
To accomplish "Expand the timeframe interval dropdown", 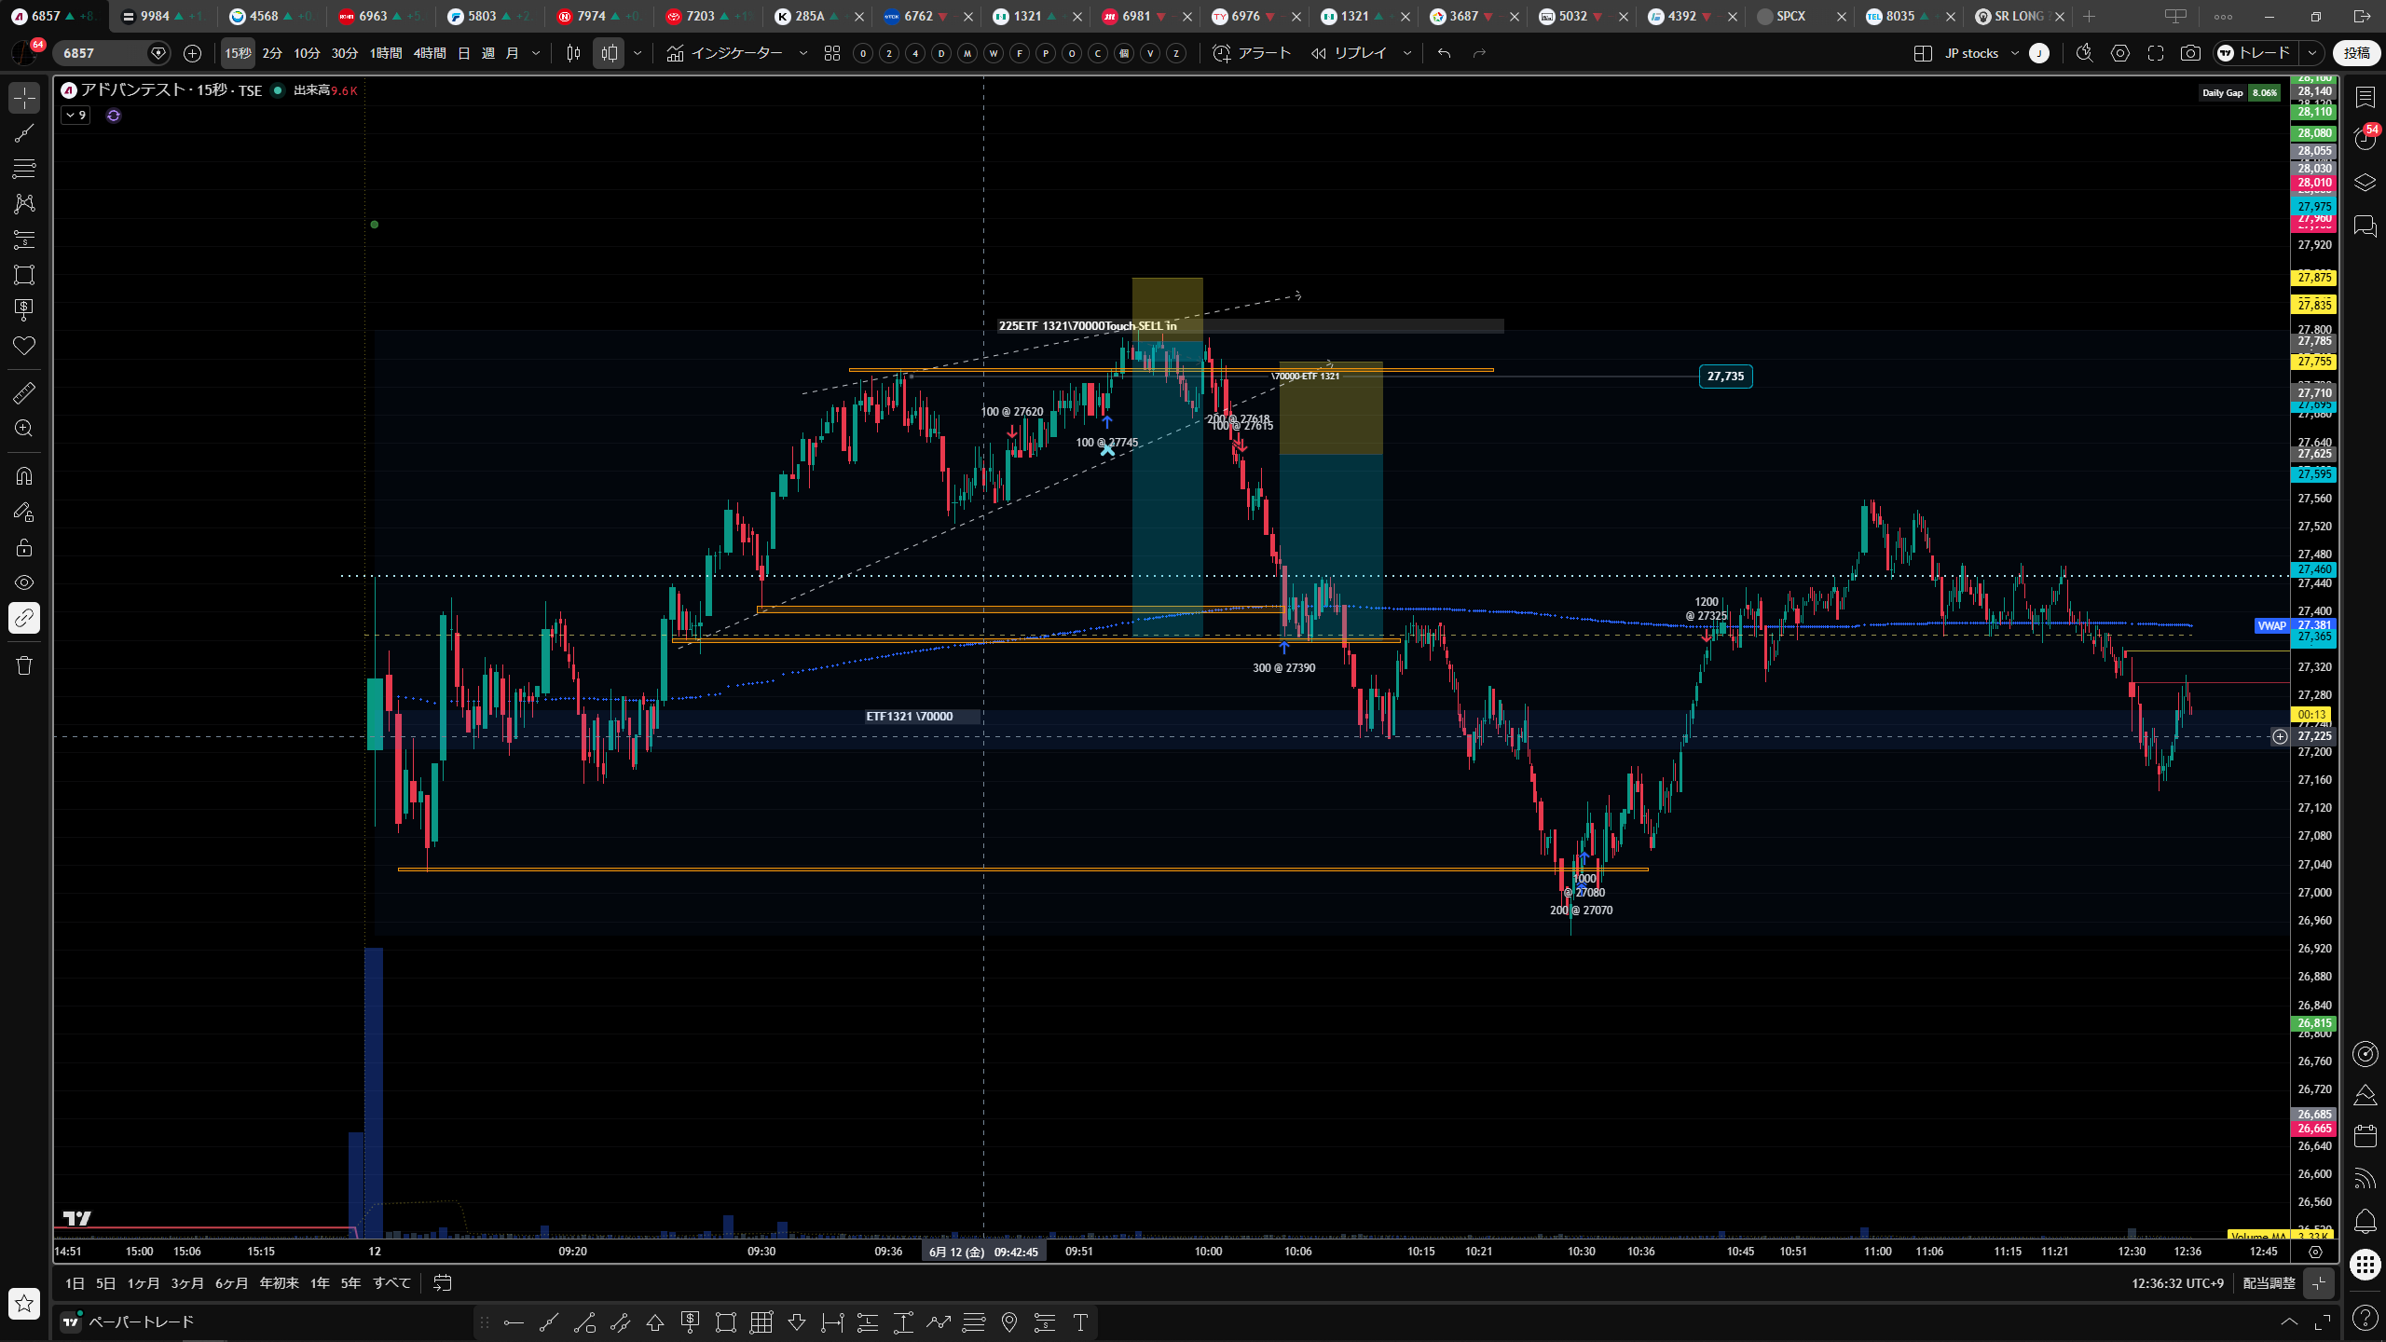I will (536, 53).
